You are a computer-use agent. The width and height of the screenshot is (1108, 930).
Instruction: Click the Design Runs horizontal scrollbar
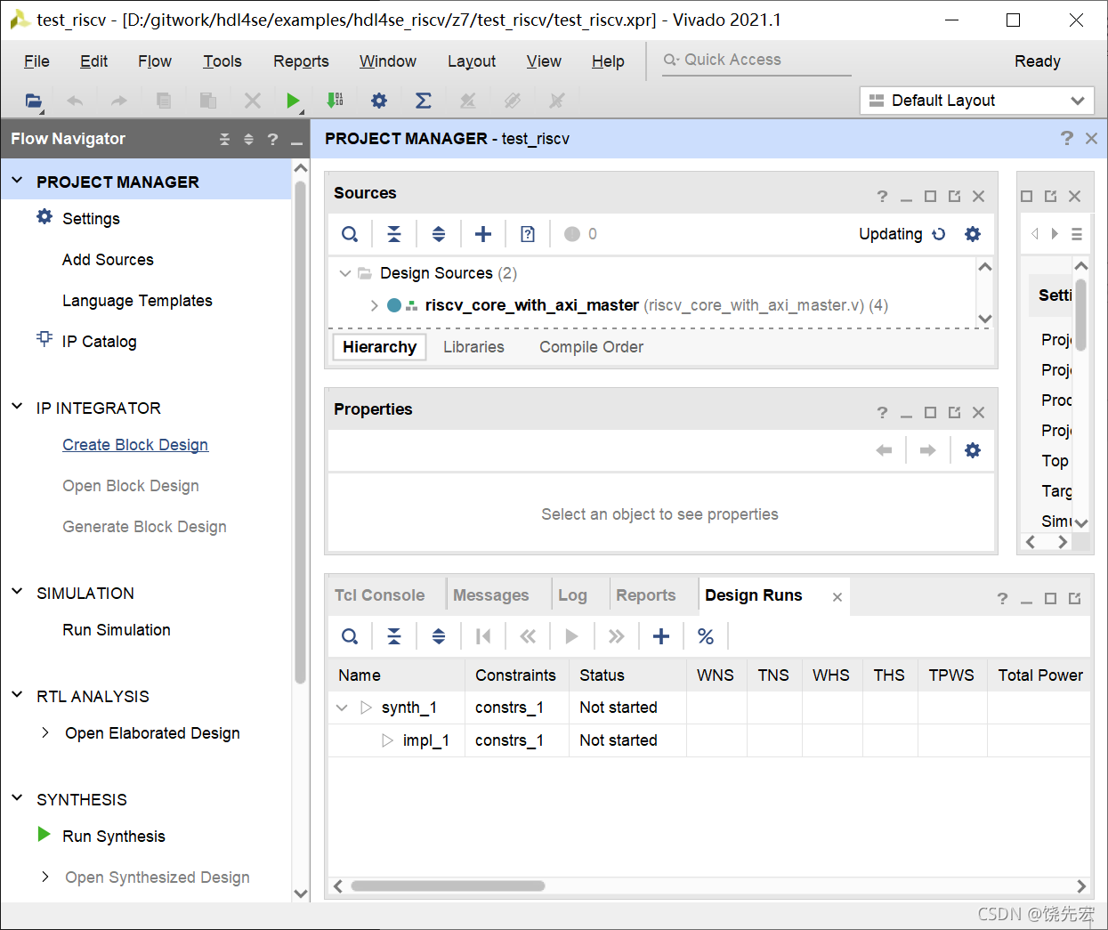click(x=448, y=886)
